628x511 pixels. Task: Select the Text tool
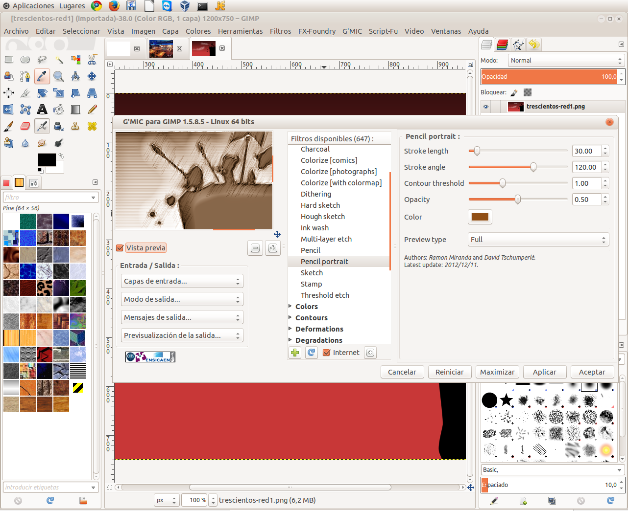pyautogui.click(x=42, y=110)
